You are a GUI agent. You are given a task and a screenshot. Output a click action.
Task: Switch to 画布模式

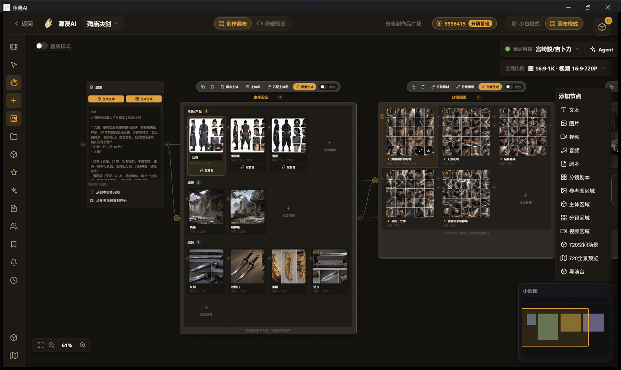[x=564, y=24]
